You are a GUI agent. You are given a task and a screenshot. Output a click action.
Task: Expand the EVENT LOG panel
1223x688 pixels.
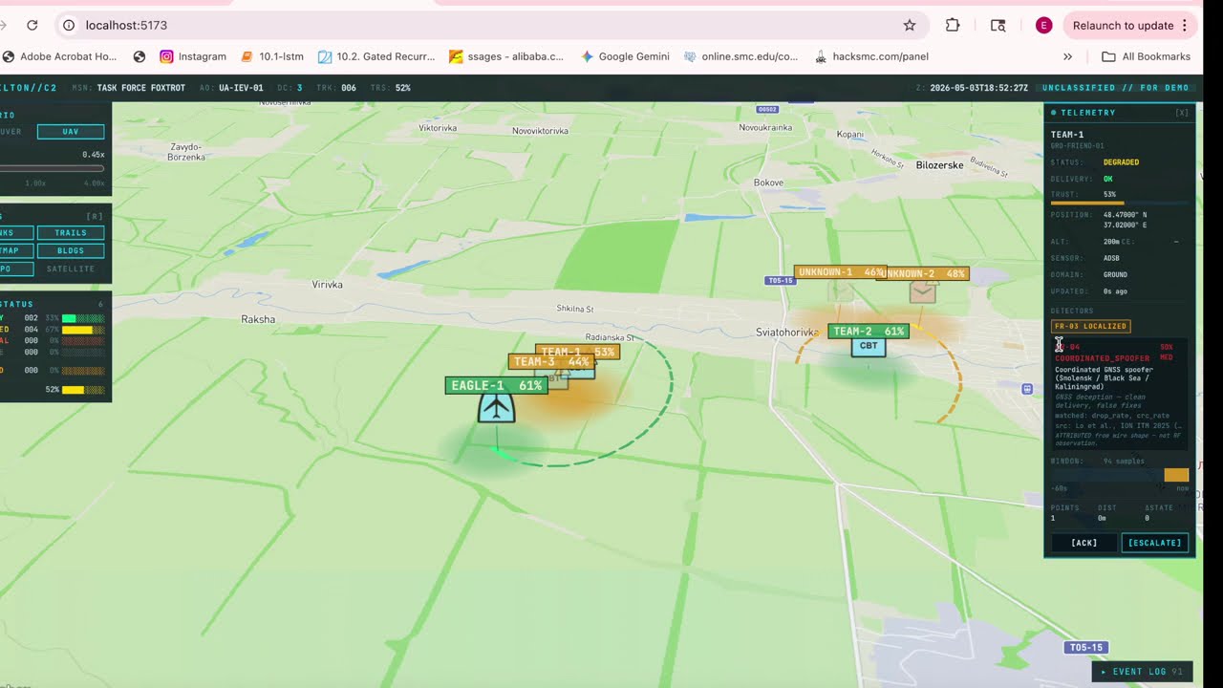tap(1142, 672)
